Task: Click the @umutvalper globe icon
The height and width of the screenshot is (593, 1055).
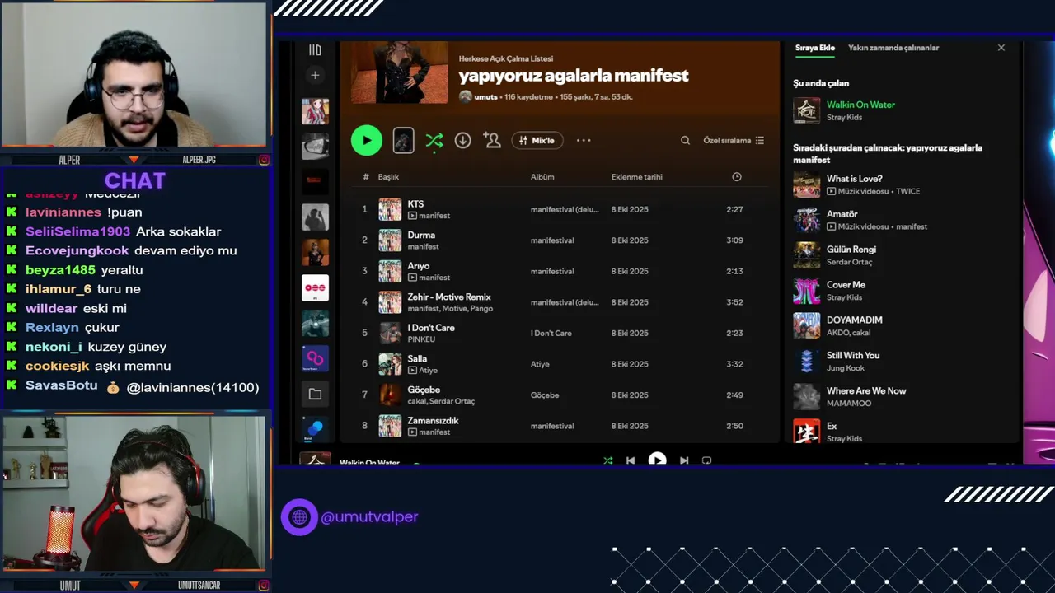Action: [299, 517]
